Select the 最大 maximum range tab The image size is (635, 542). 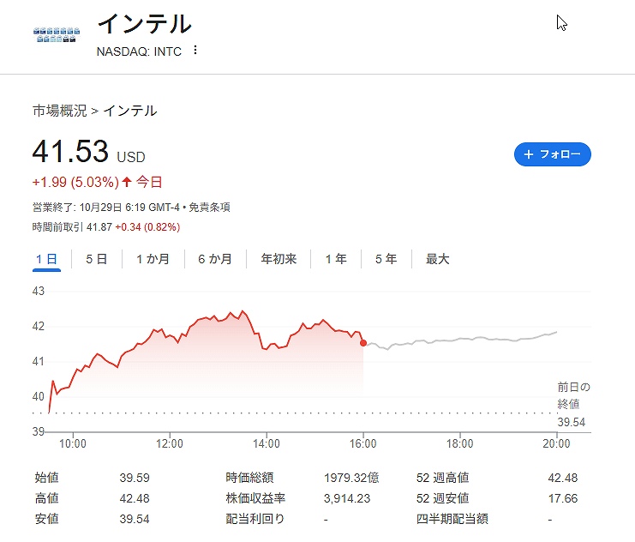[x=437, y=259]
